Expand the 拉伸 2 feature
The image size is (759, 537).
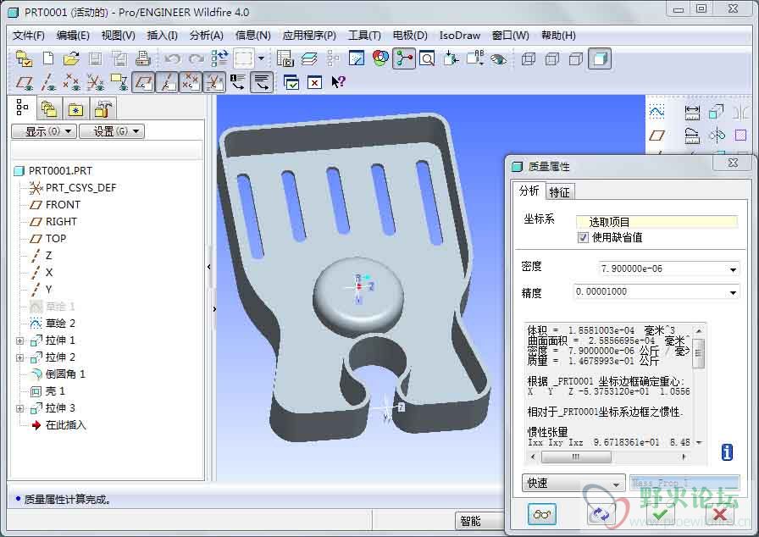pos(19,357)
